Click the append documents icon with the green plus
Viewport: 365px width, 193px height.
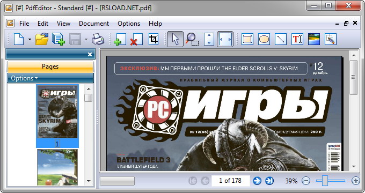[x=58, y=39]
